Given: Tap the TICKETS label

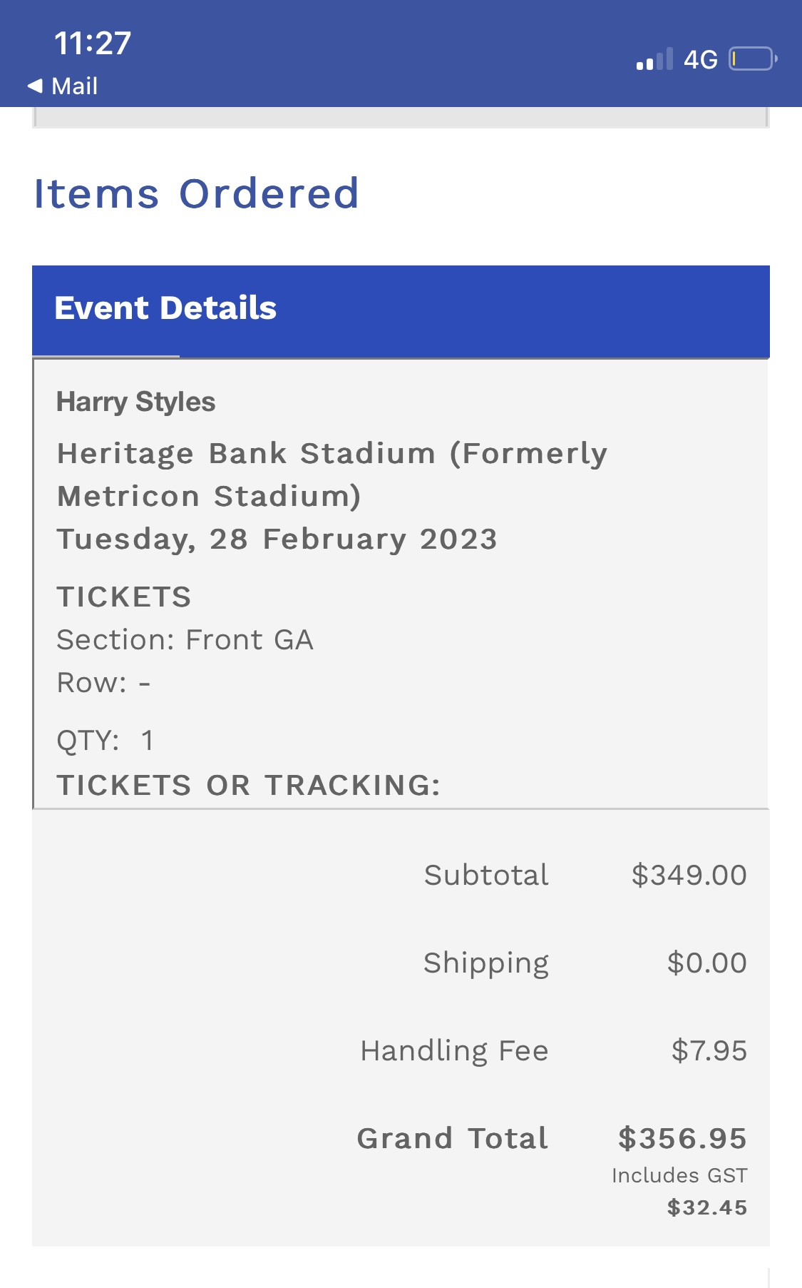Looking at the screenshot, I should point(124,597).
